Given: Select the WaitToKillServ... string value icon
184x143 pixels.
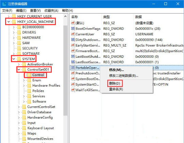Looking at the screenshot, I should (x=73, y=90).
